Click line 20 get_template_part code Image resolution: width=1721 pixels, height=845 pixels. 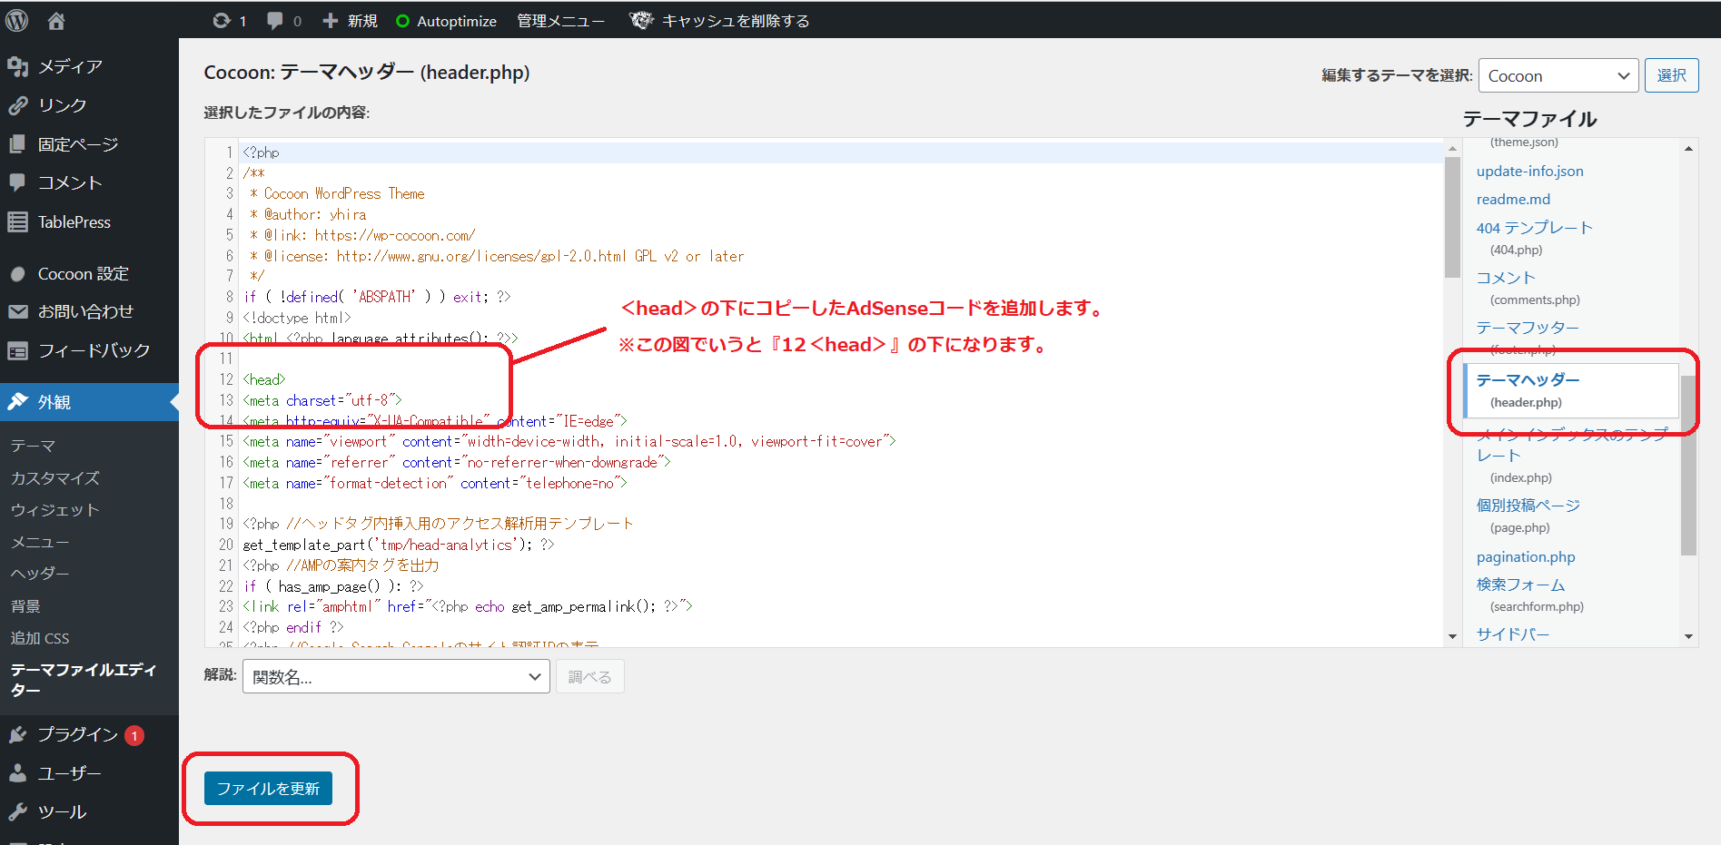399,545
